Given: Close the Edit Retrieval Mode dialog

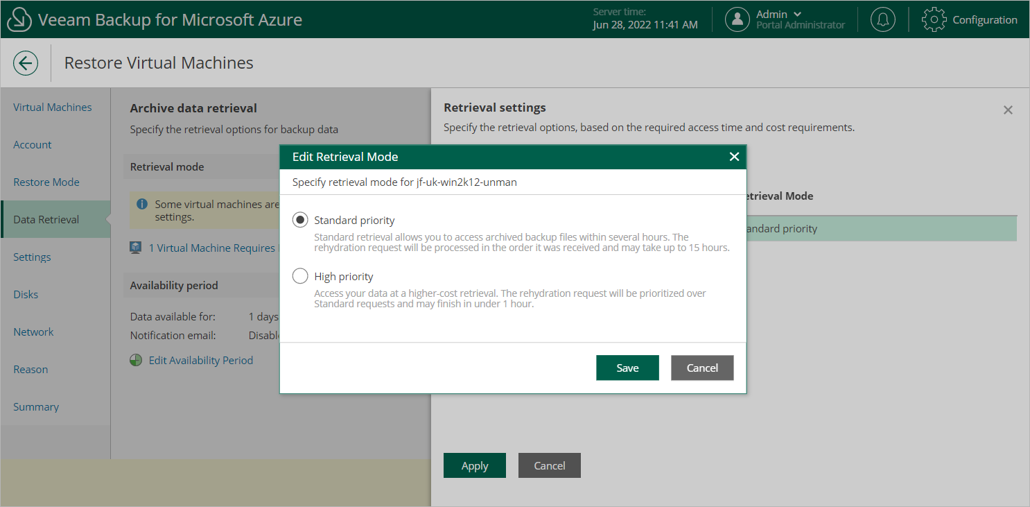Looking at the screenshot, I should coord(734,157).
